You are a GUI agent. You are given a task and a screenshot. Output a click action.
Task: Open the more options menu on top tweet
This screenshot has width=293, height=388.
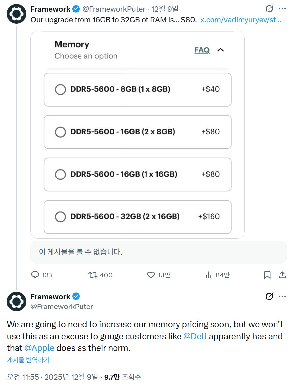pos(283,9)
